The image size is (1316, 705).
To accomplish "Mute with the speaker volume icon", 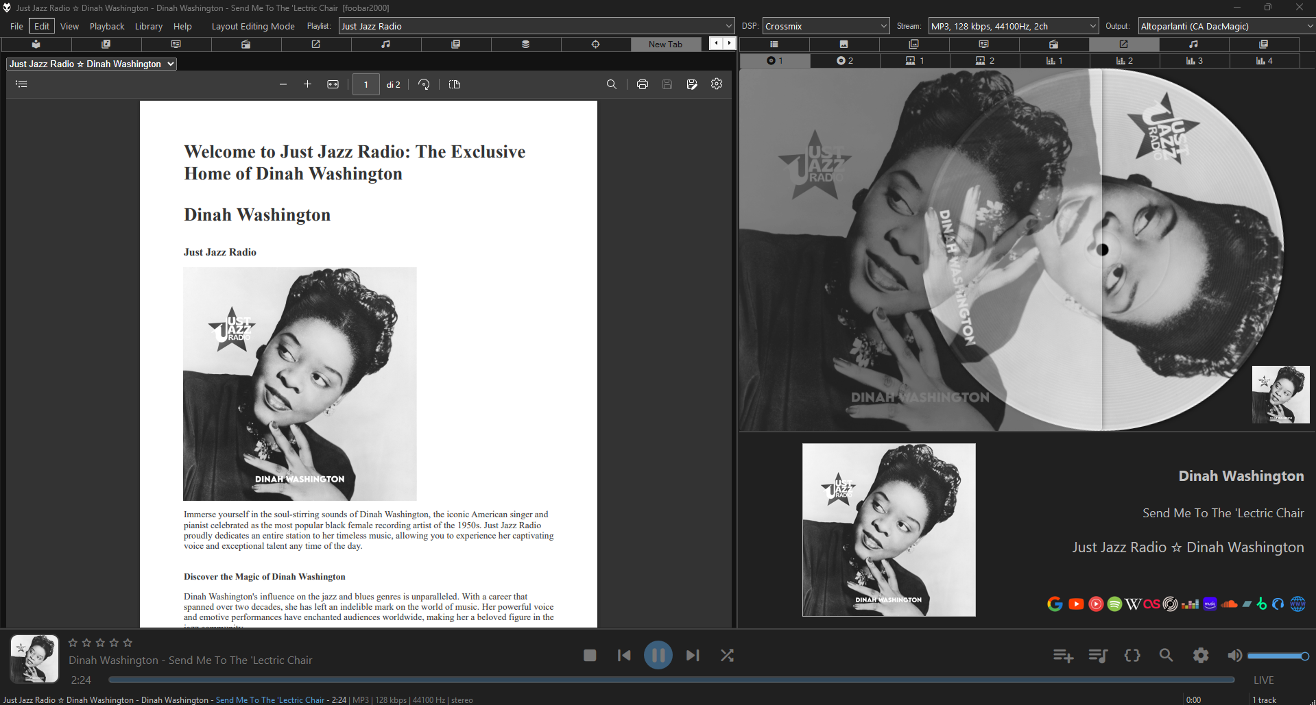I will [1234, 656].
